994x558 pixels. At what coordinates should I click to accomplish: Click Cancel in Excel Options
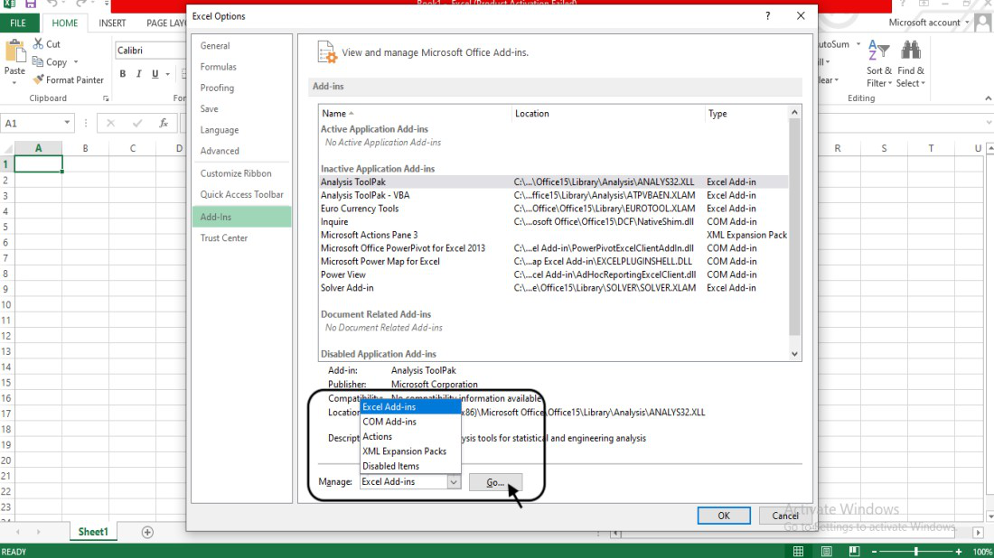[x=784, y=516]
